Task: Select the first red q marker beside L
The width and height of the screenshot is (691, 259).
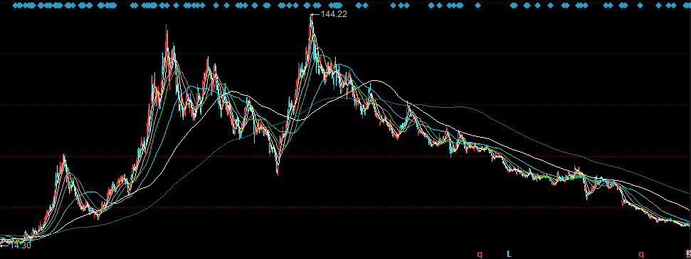Action: [x=480, y=254]
